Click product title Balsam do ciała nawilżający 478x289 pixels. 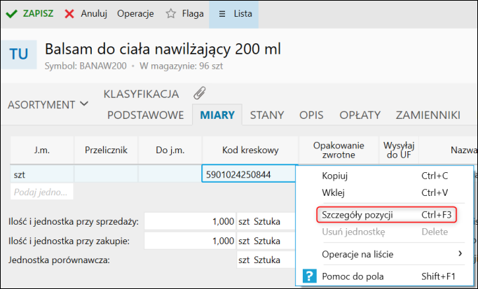pyautogui.click(x=163, y=49)
